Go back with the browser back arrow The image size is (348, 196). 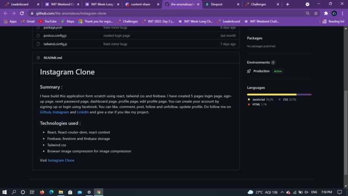pos(6,13)
